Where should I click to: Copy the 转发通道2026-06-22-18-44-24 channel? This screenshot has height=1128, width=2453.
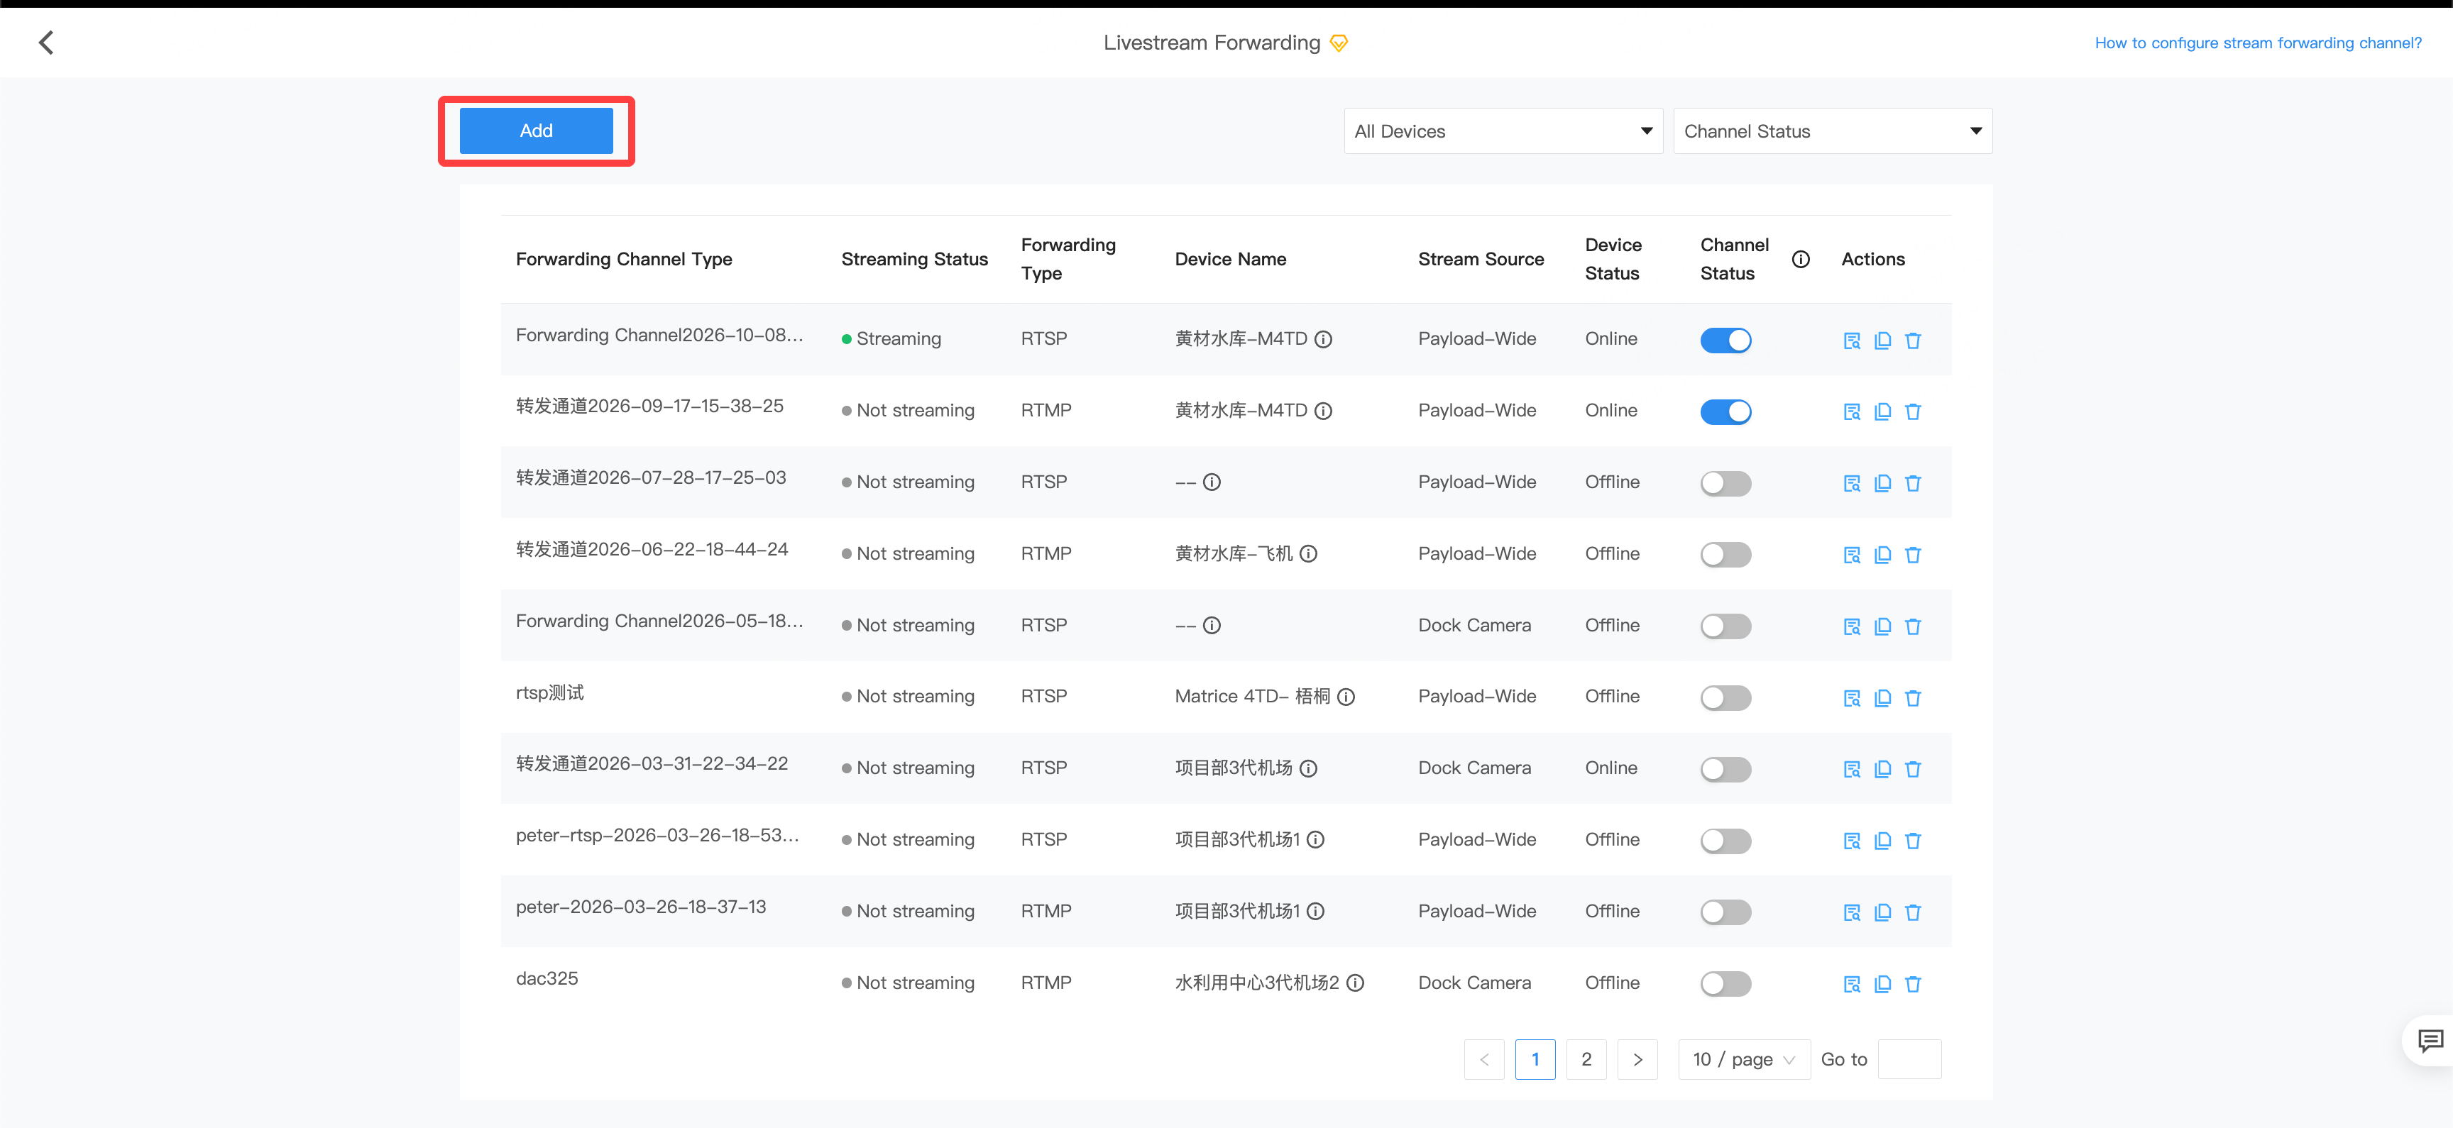(1882, 554)
